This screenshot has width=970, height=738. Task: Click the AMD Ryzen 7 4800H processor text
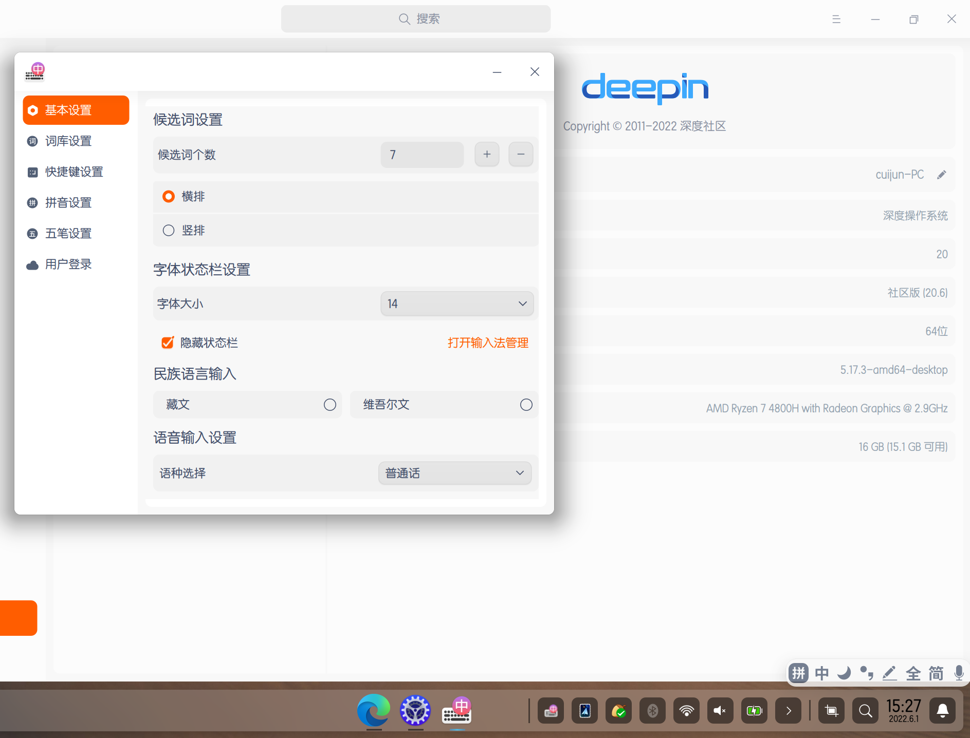point(827,408)
